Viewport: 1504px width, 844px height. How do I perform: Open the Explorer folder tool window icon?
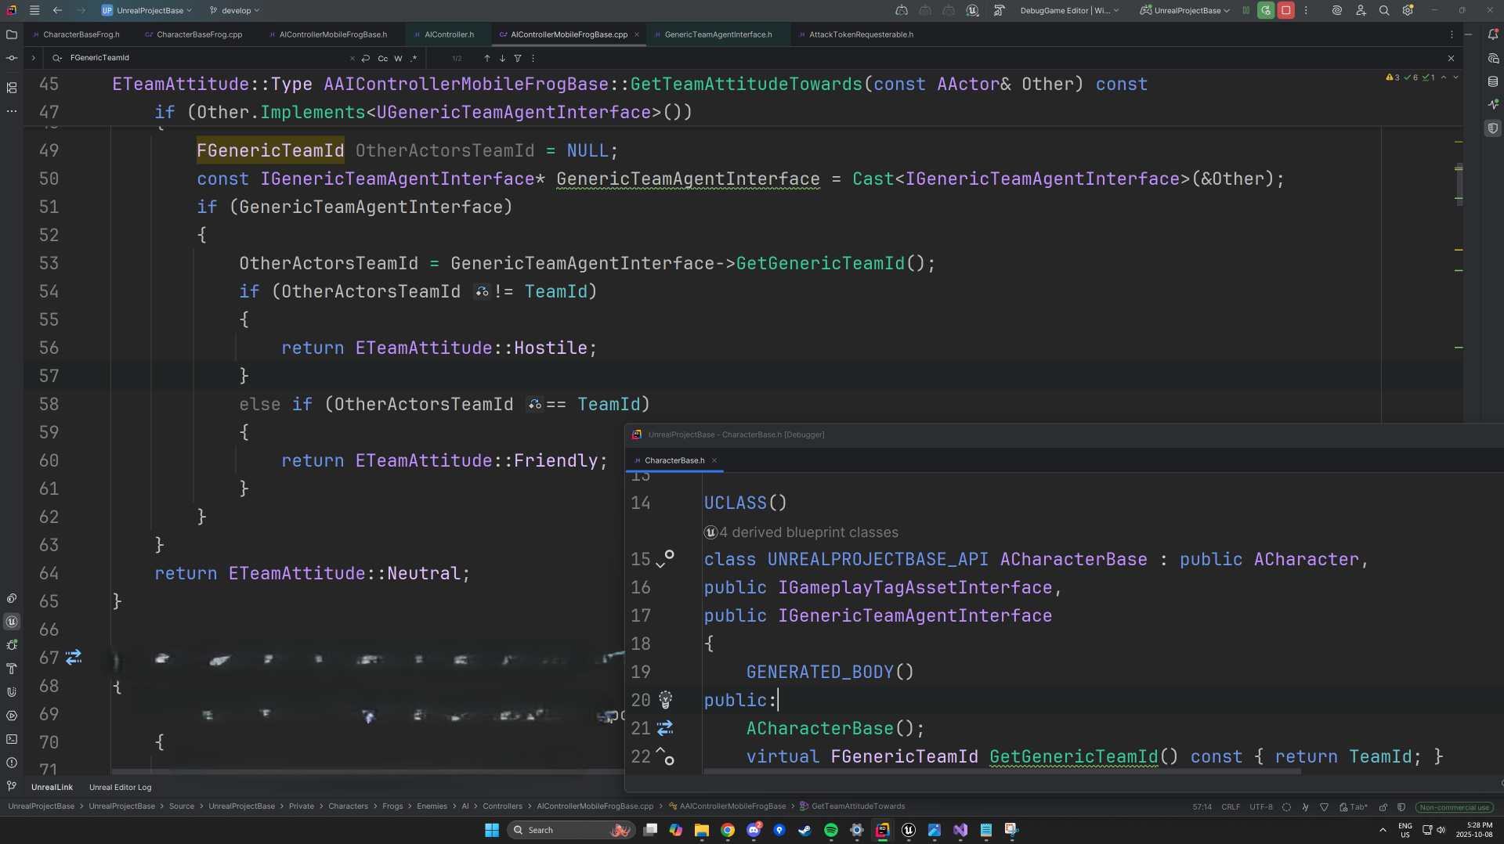12,34
